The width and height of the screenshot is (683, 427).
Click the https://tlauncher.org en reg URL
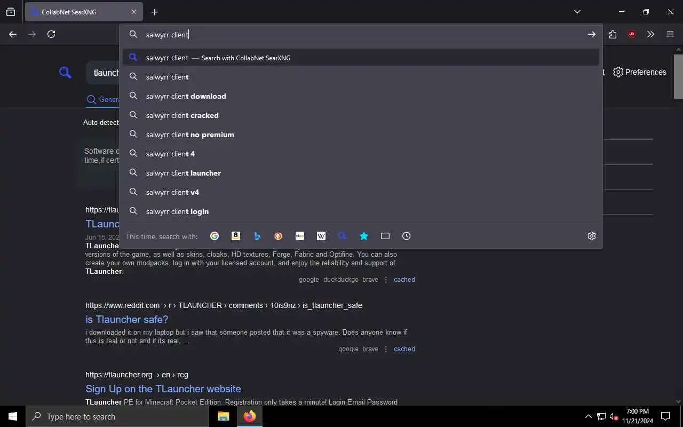[137, 375]
